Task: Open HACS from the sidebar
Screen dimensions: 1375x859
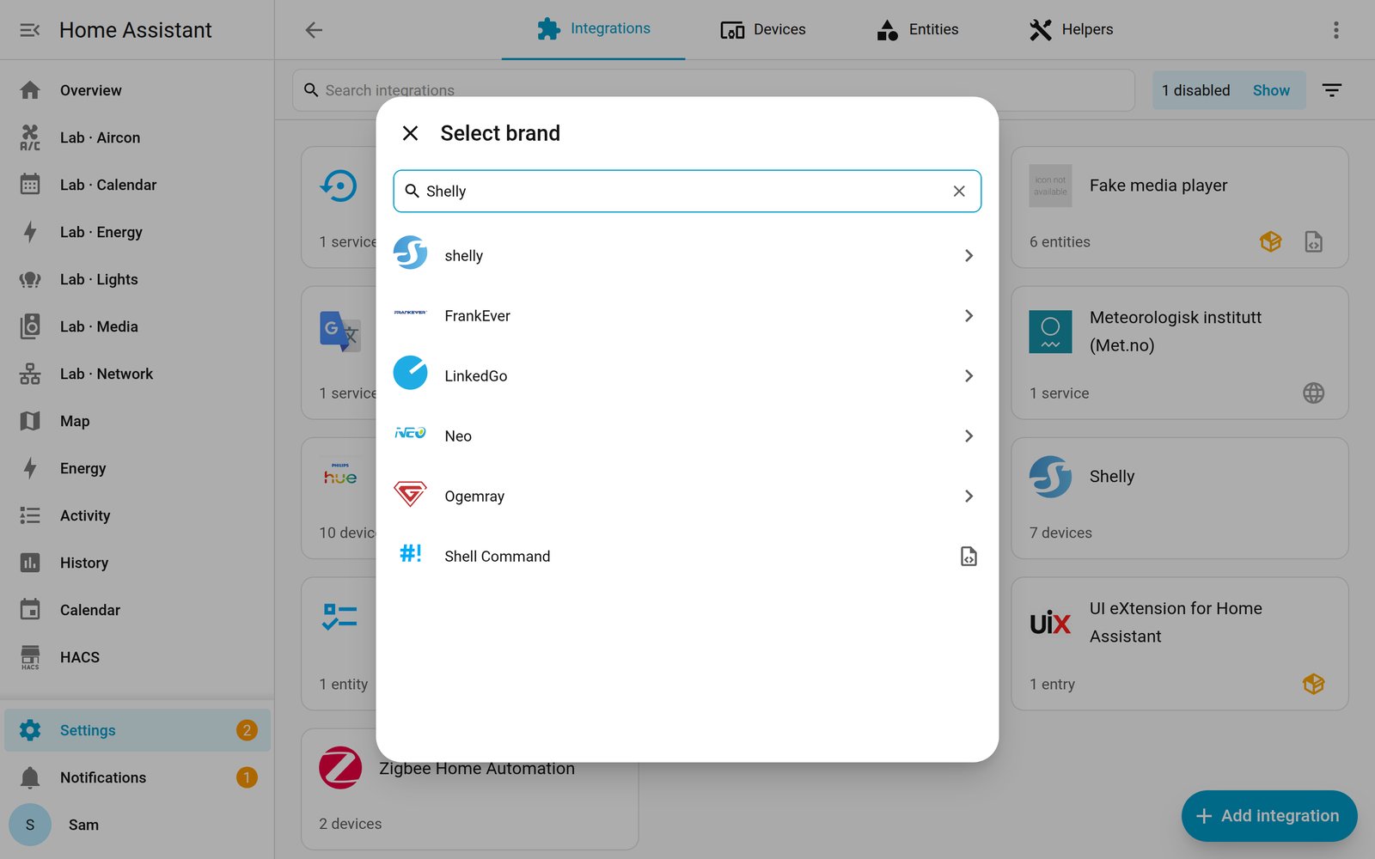Action: click(x=137, y=657)
